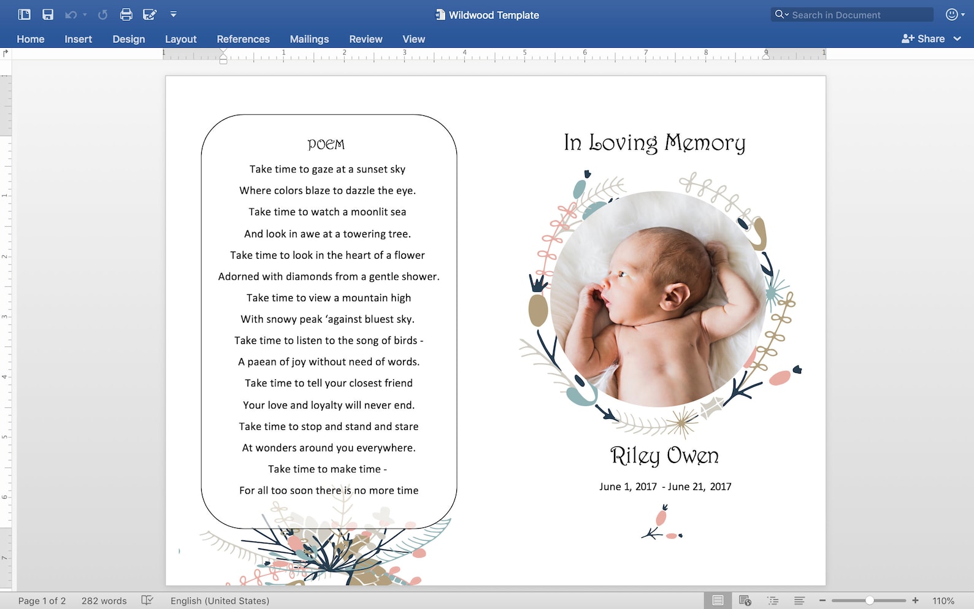Select the Layout tab
This screenshot has height=609, width=974.
pos(181,39)
